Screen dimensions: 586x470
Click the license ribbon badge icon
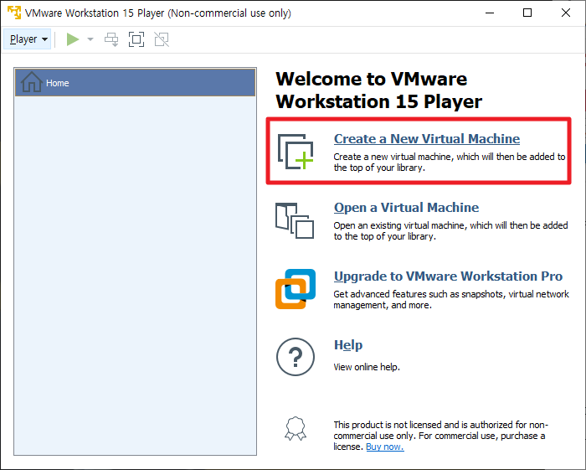(x=296, y=428)
